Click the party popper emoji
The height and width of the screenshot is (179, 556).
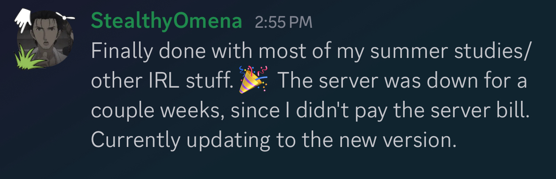point(253,80)
